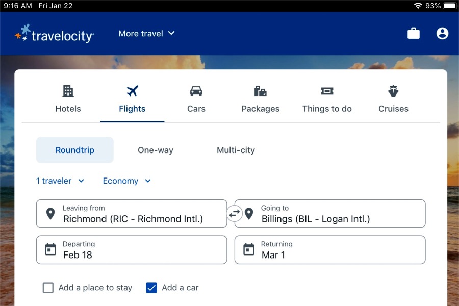
Task: Choose the Multi-city option
Action: (x=236, y=150)
